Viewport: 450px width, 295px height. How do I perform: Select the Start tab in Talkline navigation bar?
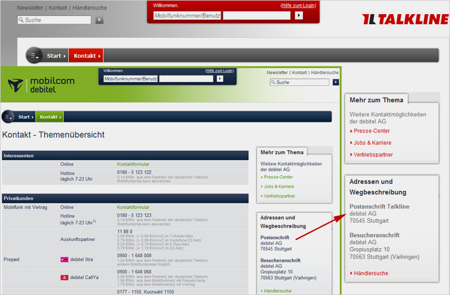click(x=56, y=56)
